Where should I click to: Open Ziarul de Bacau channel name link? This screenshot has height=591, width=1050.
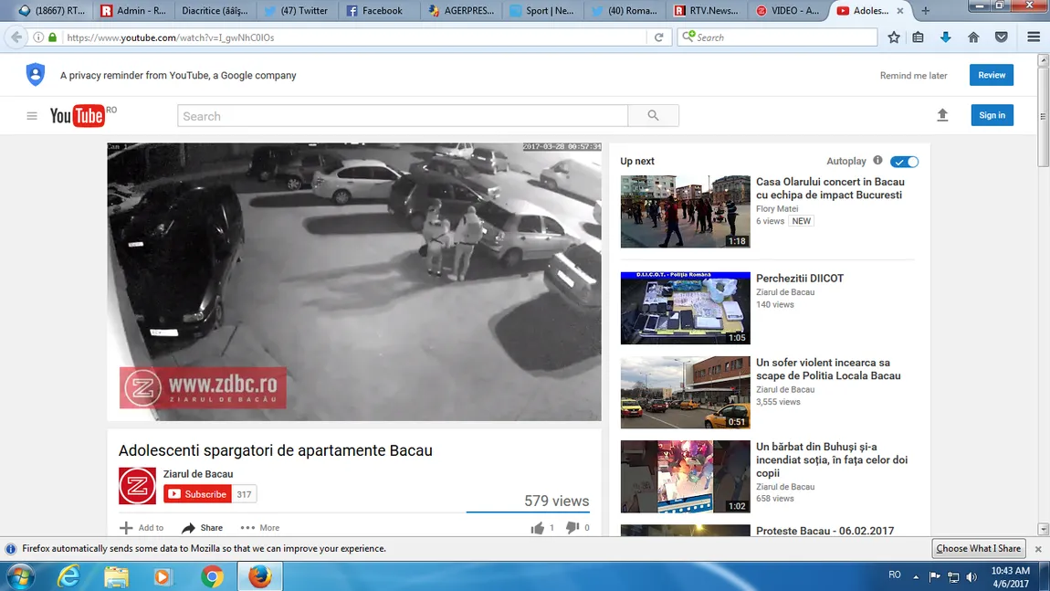(198, 474)
